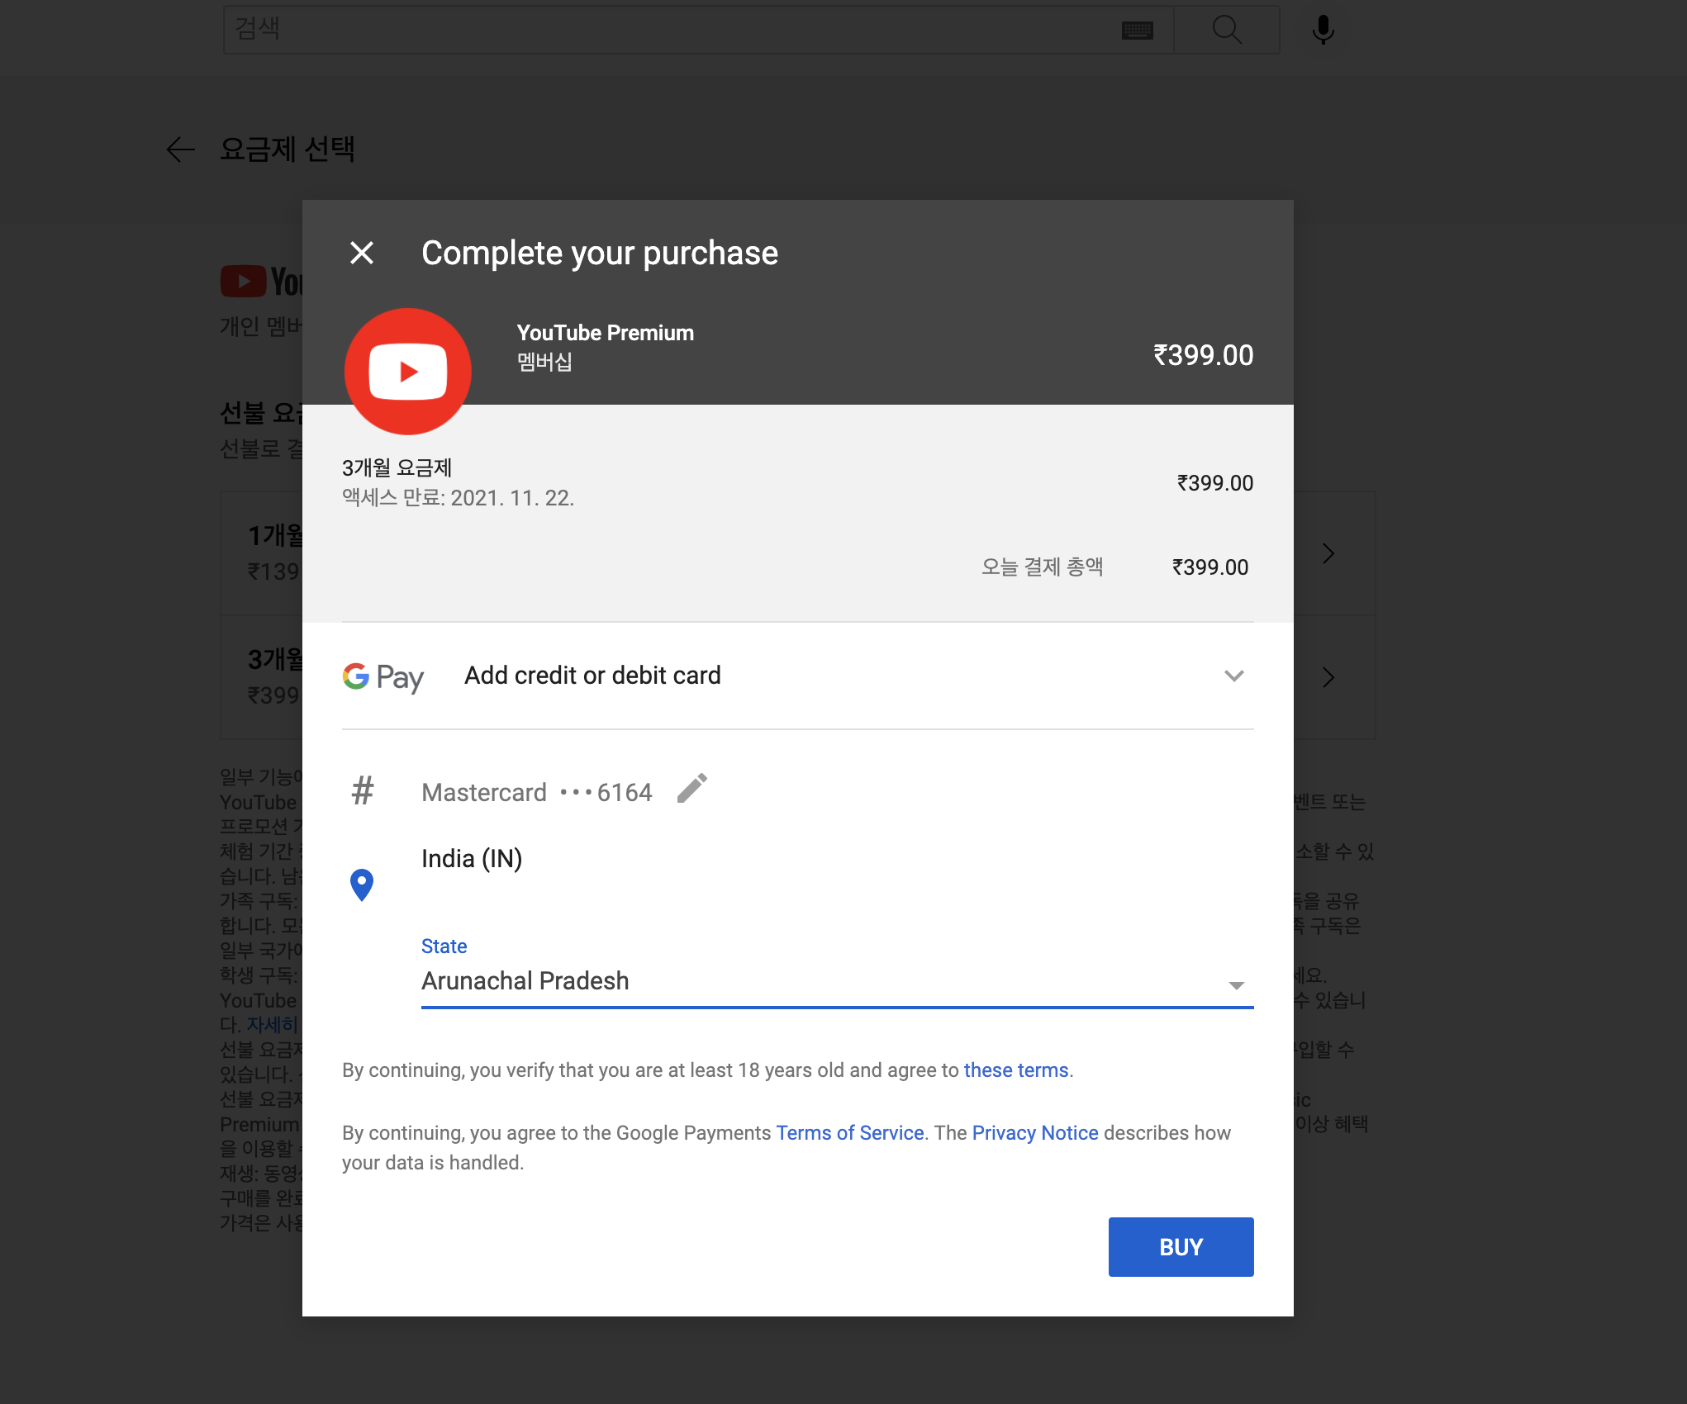The image size is (1687, 1404).
Task: Edit the Mastercard 6164 card details
Action: pyautogui.click(x=692, y=789)
